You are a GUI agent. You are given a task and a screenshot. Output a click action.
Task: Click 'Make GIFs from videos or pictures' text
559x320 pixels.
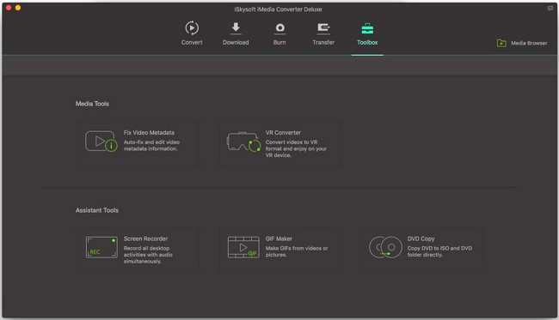(x=297, y=251)
